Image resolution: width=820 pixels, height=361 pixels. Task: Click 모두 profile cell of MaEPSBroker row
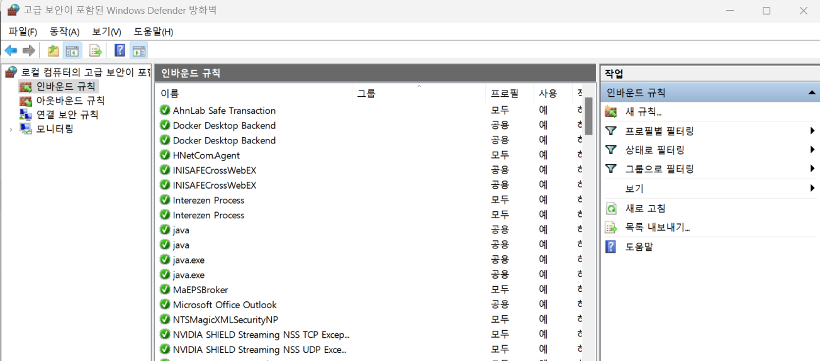[x=500, y=289]
